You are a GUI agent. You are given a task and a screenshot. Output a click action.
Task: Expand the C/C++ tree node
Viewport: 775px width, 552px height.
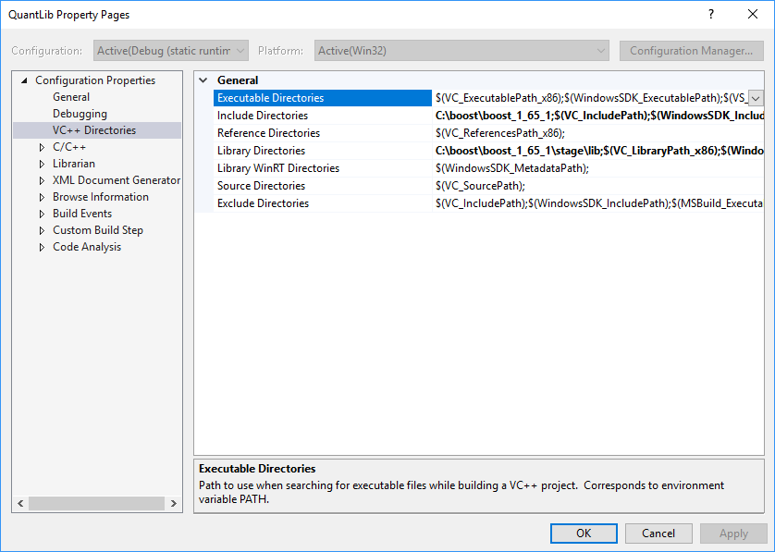(42, 147)
